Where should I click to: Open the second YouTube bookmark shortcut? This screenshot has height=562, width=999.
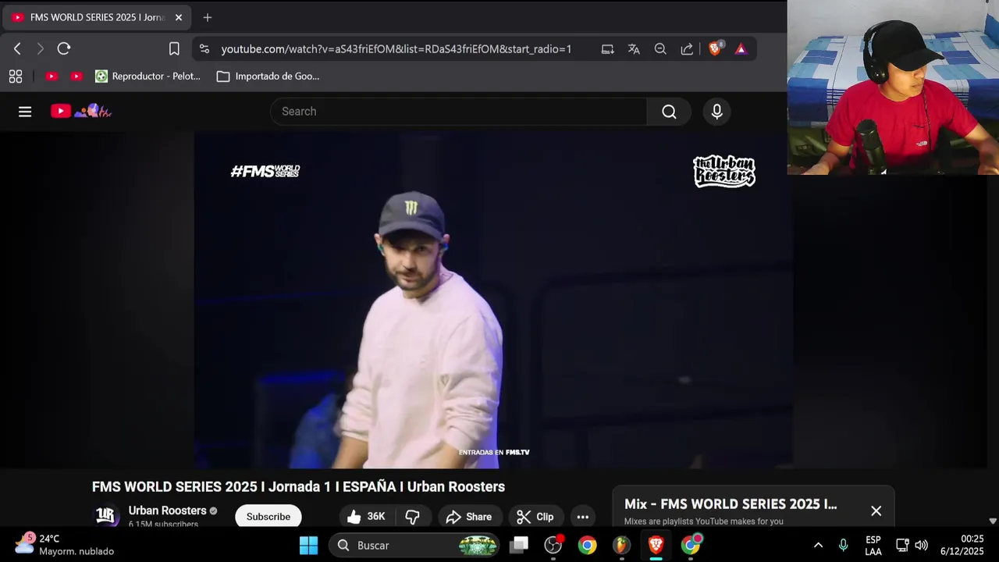point(76,76)
